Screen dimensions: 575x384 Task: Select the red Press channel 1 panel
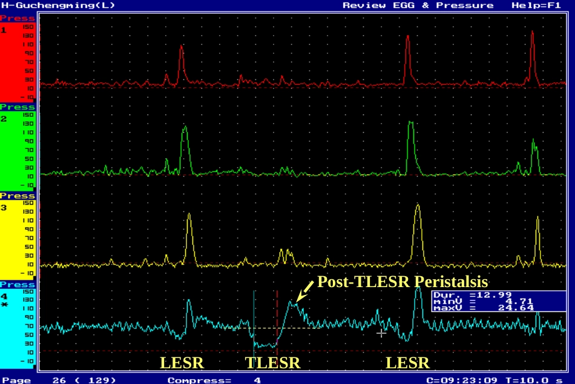[18, 59]
